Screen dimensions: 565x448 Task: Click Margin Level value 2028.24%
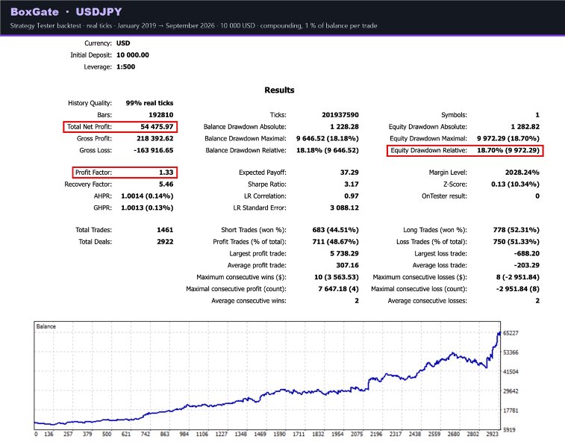(522, 172)
